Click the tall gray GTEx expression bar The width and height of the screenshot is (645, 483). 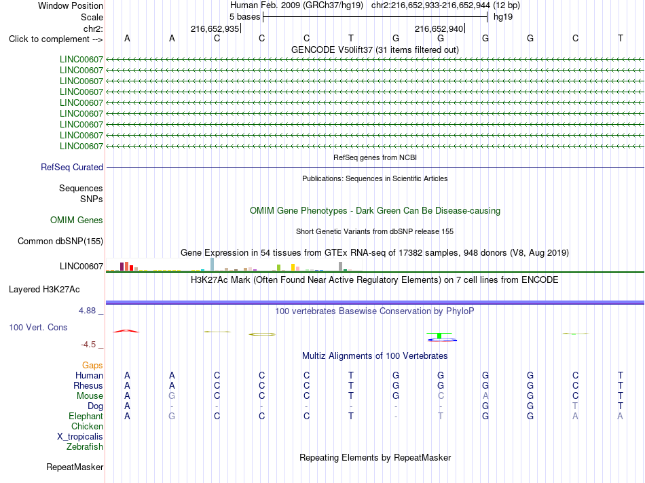[340, 267]
